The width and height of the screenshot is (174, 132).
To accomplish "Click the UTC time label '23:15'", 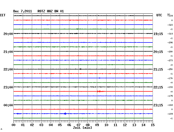I will click(x=158, y=105).
